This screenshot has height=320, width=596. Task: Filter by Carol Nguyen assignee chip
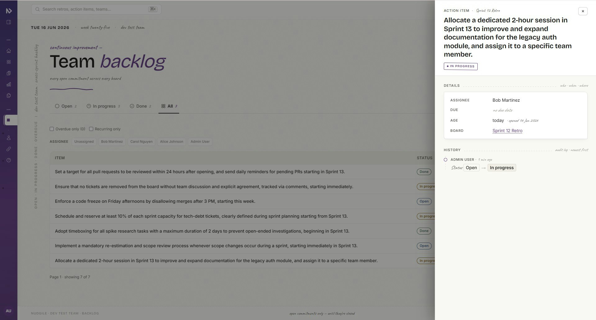(x=141, y=142)
